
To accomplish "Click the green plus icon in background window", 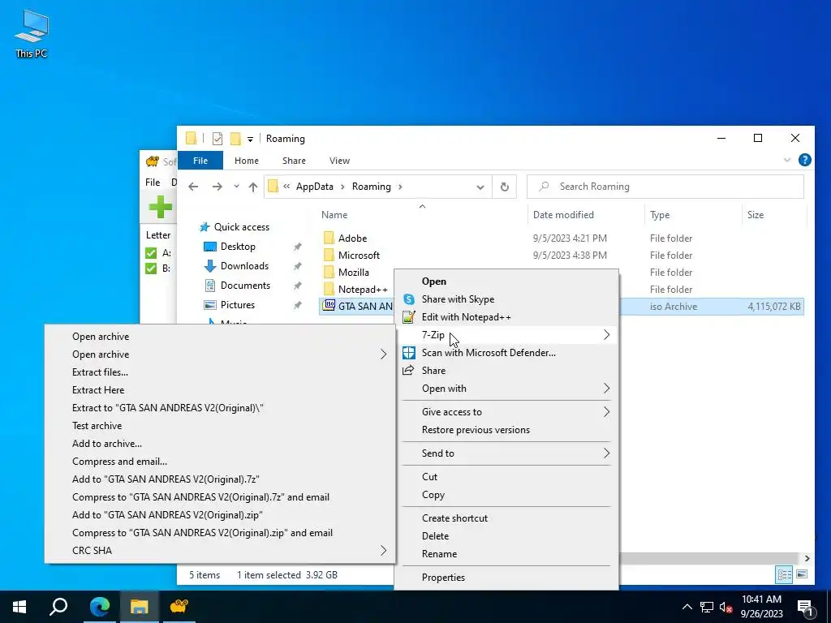I will coord(160,207).
